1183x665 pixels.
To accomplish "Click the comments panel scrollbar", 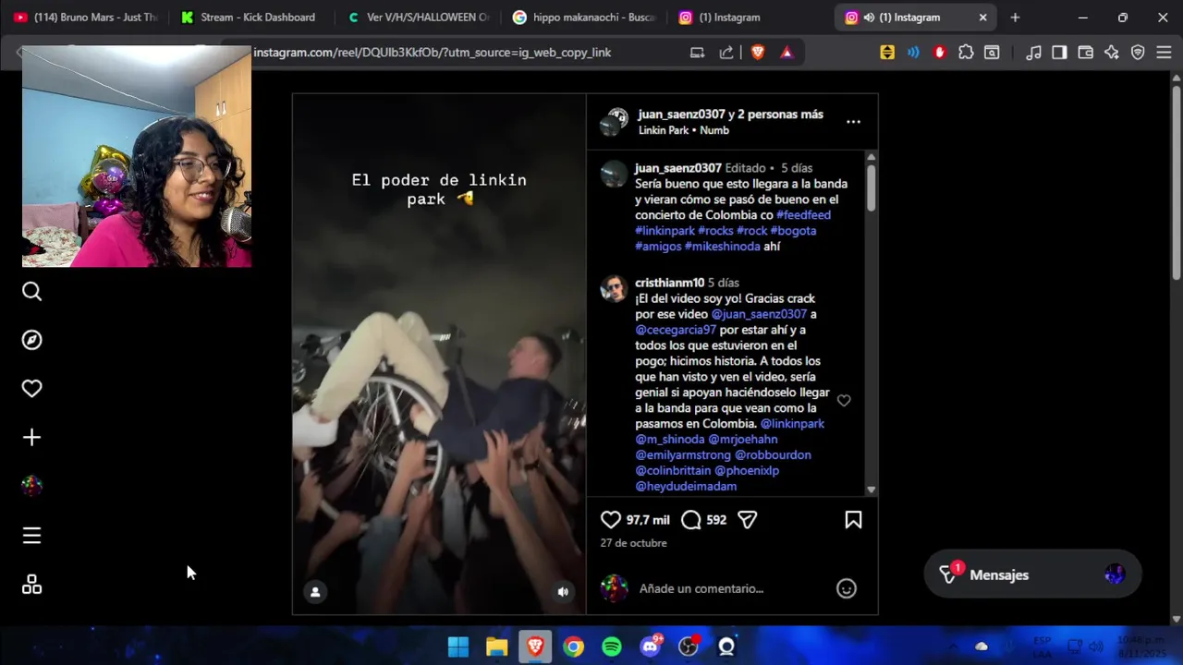I will click(x=871, y=189).
